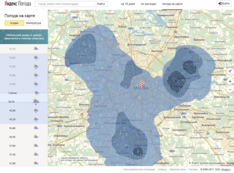Click the Войти login button
This screenshot has width=234, height=173.
coord(224,3)
